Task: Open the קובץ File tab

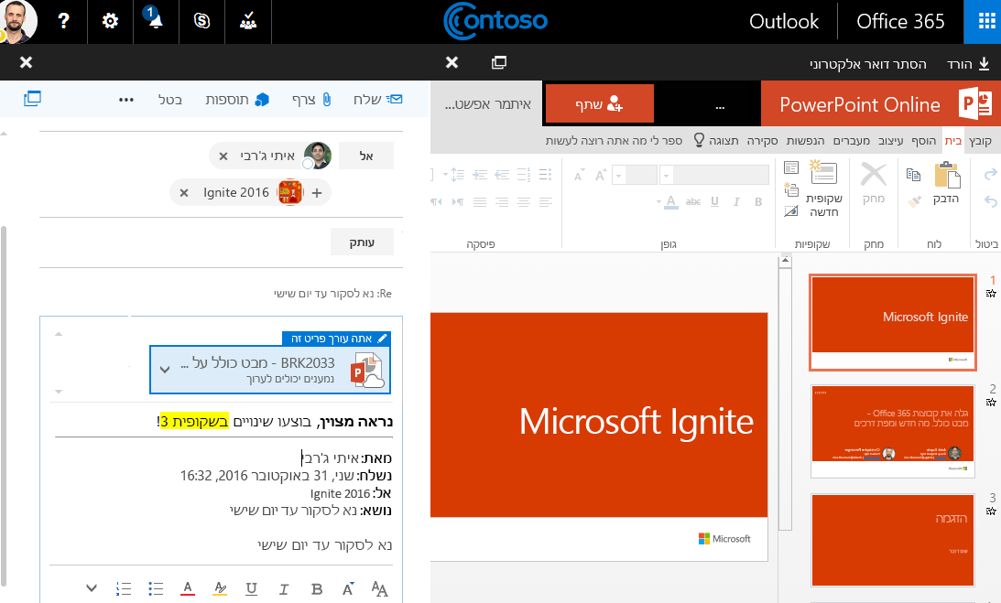Action: coord(980,140)
